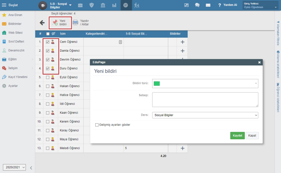This screenshot has width=281, height=173.
Task: Open Bildirimler in sidebar
Action: (15, 24)
